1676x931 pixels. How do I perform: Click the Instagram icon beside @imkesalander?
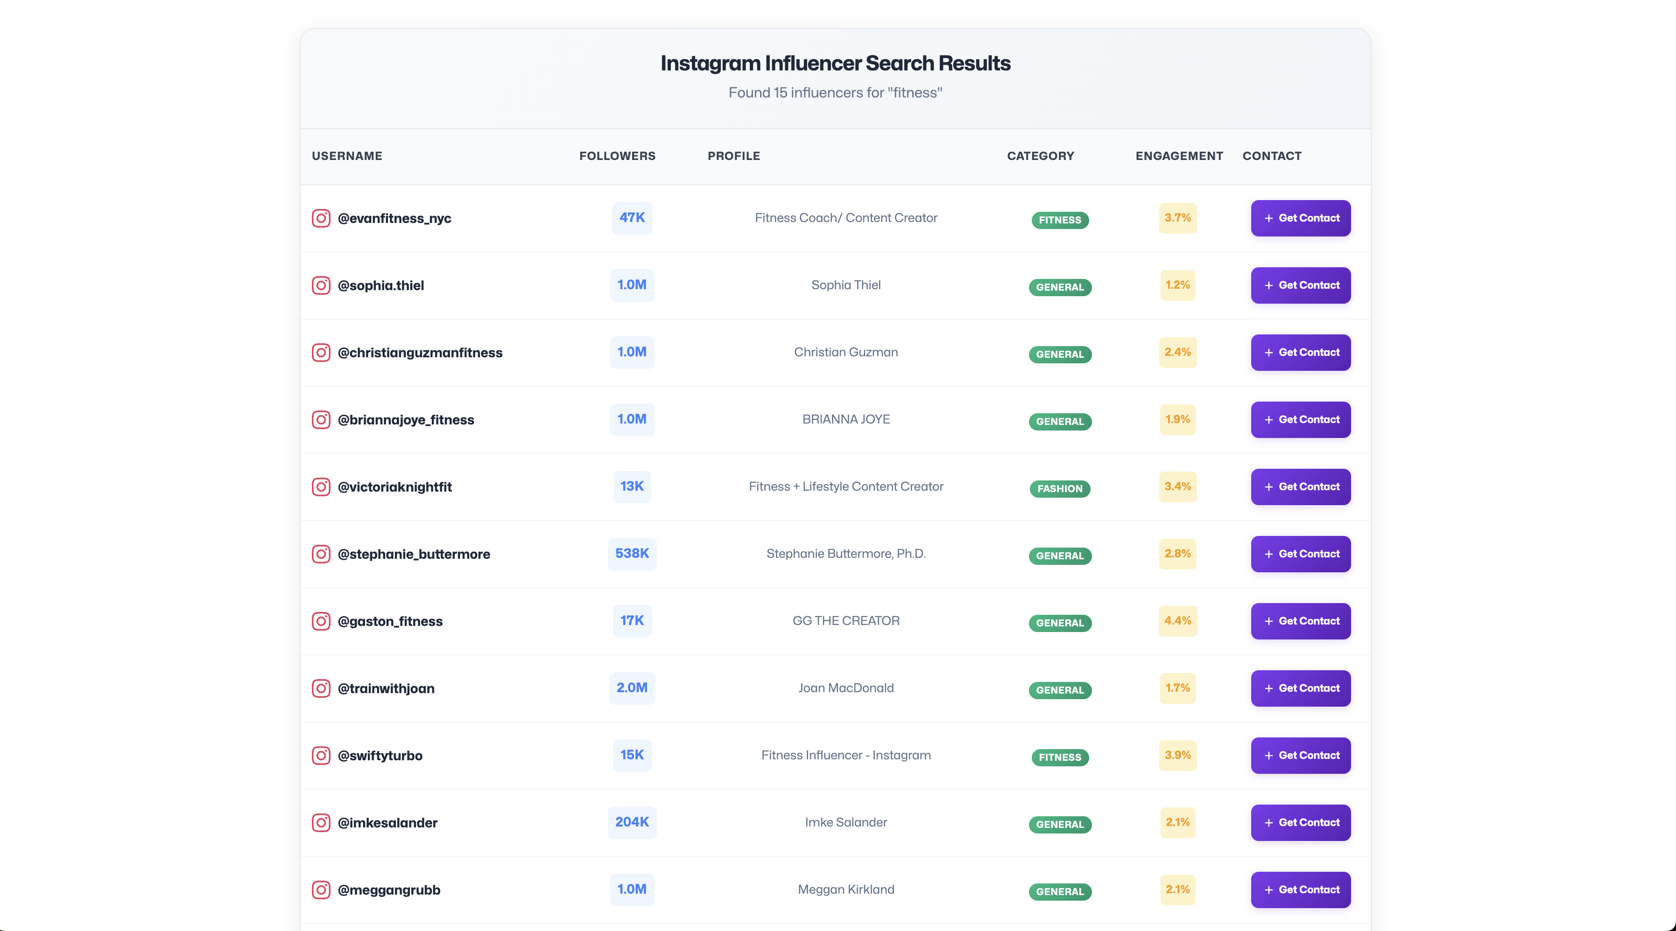321,822
